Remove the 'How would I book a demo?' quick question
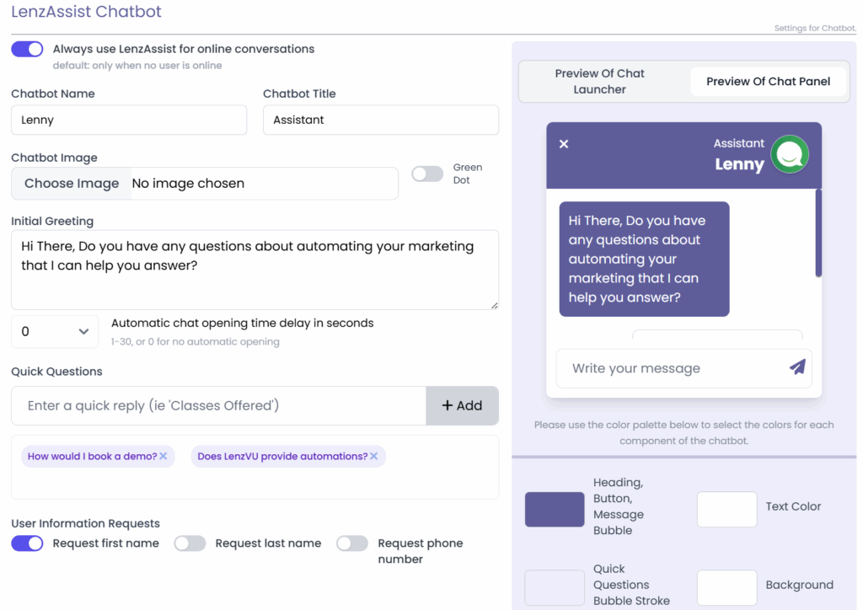This screenshot has width=863, height=610. (163, 456)
